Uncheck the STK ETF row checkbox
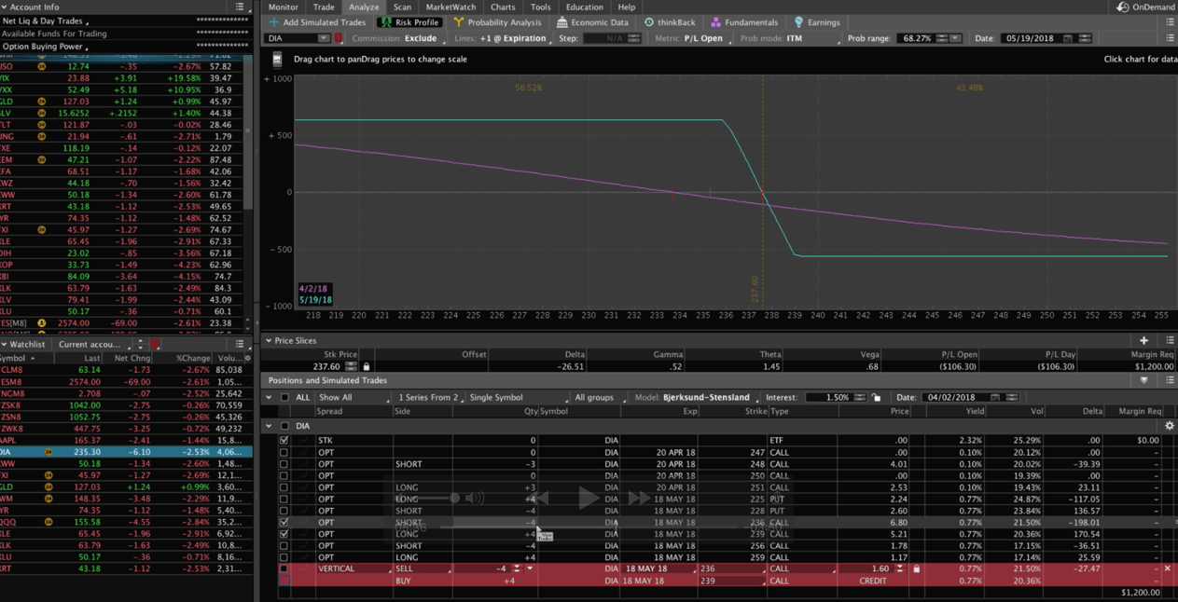Image resolution: width=1178 pixels, height=602 pixels. point(284,441)
